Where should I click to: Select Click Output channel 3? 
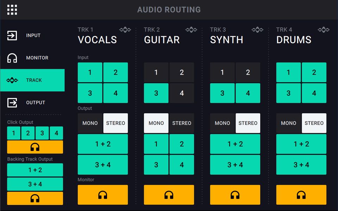coord(42,133)
